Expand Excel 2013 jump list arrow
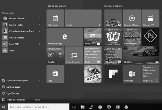Image resolution: width=162 pixels, height=110 pixels. 40,44
